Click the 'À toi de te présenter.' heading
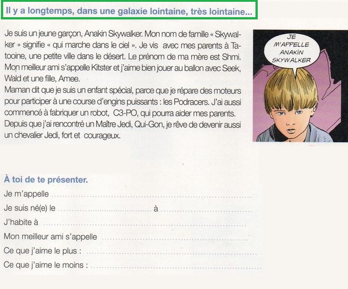Image resolution: width=348 pixels, height=289 pixels. [x=46, y=180]
